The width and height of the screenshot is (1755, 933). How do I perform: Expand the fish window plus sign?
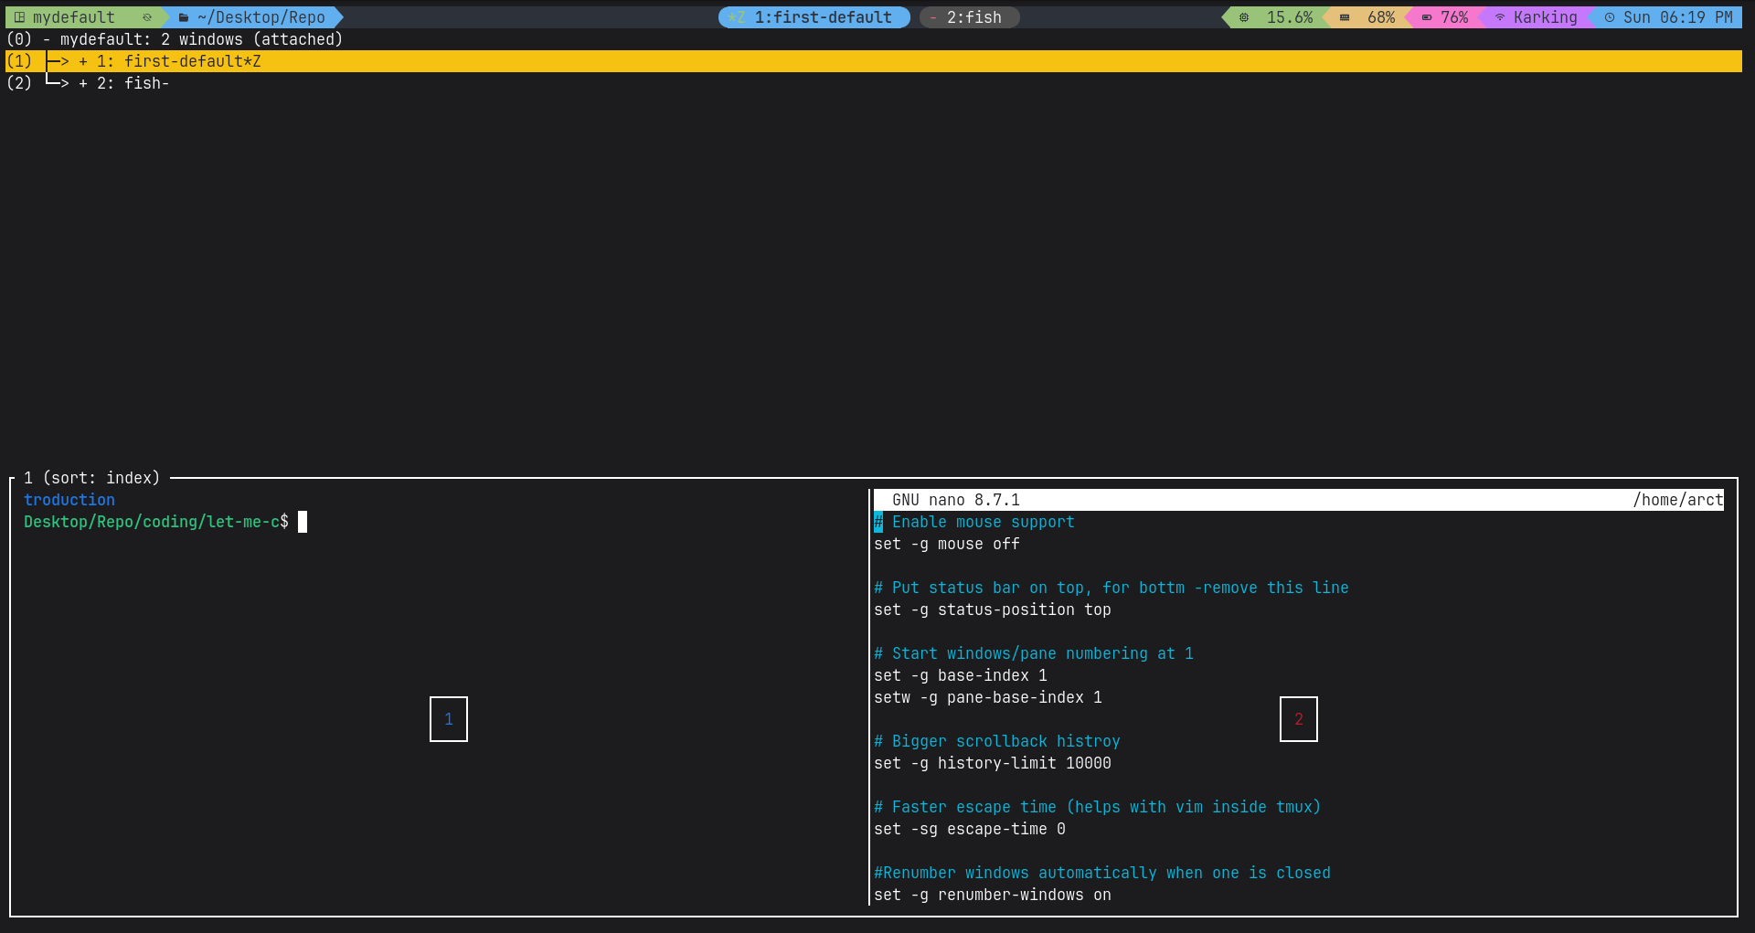click(83, 83)
